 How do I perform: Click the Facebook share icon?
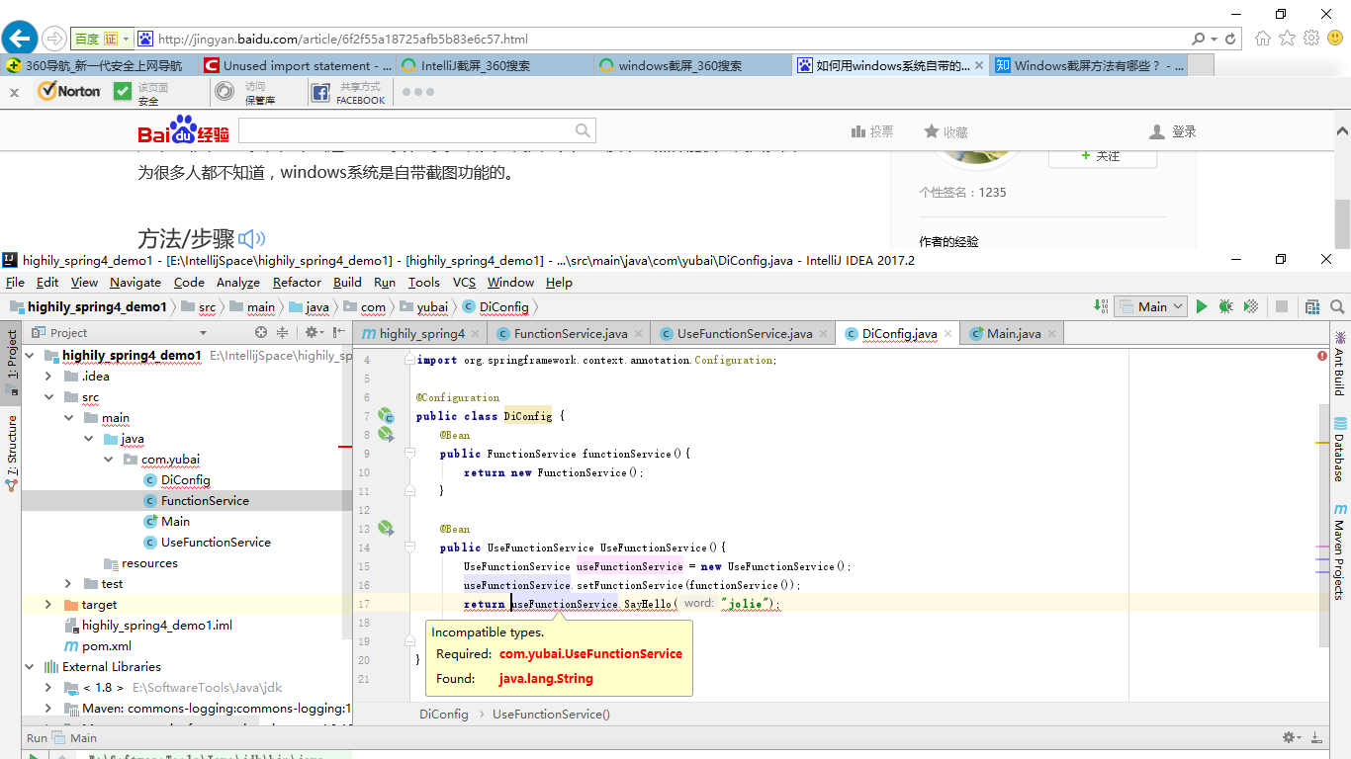point(320,93)
